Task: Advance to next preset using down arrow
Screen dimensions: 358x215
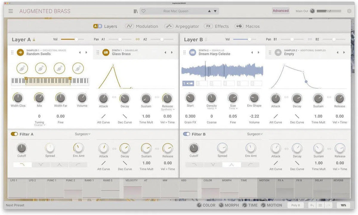Action: point(215,11)
